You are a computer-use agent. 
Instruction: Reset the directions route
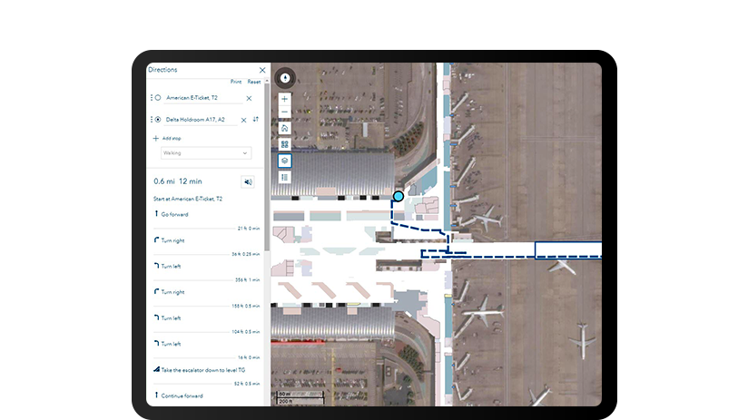point(254,82)
